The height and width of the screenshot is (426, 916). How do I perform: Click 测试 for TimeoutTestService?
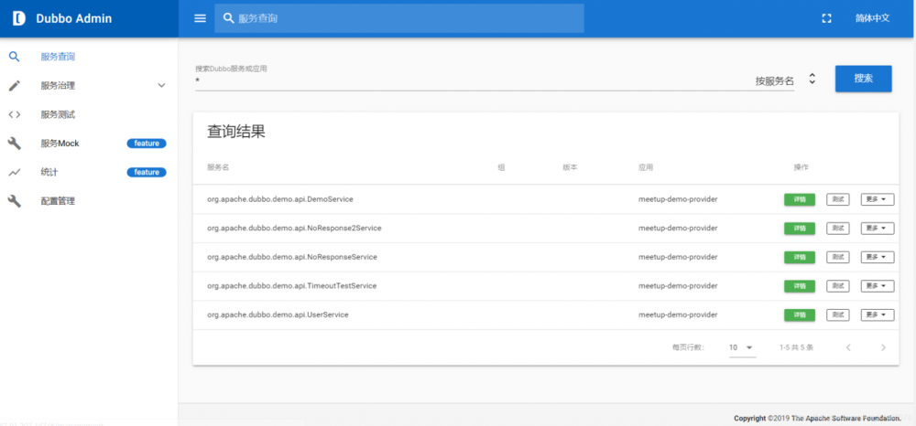click(x=838, y=286)
